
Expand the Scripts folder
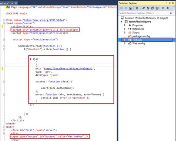125,32
